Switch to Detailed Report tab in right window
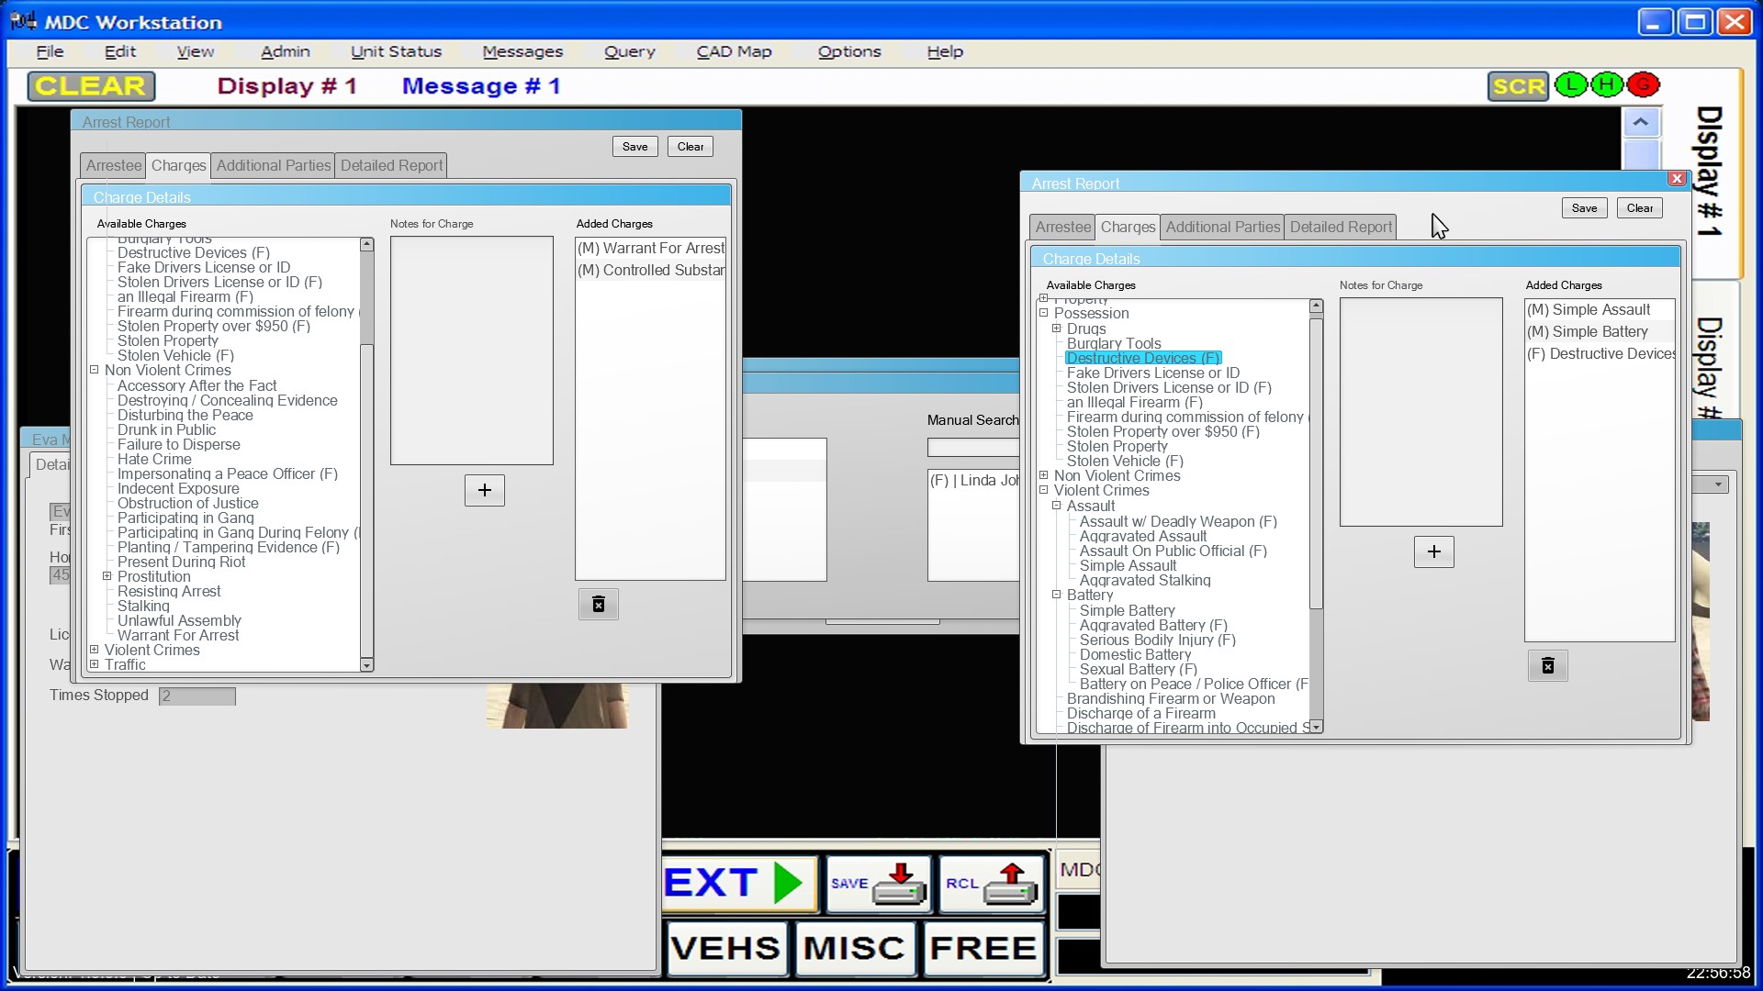The image size is (1763, 991). click(x=1341, y=227)
